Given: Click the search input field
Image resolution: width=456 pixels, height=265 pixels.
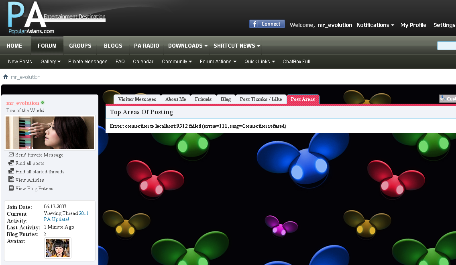Looking at the screenshot, I should 447,46.
